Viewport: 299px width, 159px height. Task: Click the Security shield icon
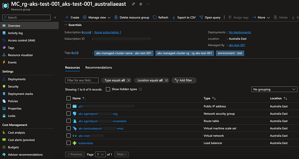click(4, 86)
